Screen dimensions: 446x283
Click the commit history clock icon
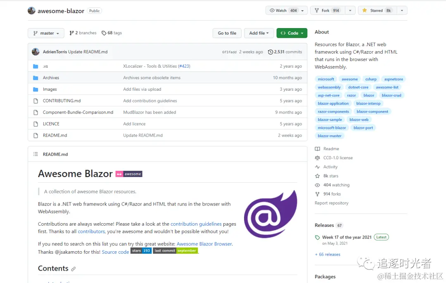(270, 52)
